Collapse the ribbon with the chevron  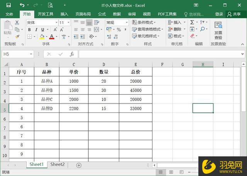[x=242, y=44]
